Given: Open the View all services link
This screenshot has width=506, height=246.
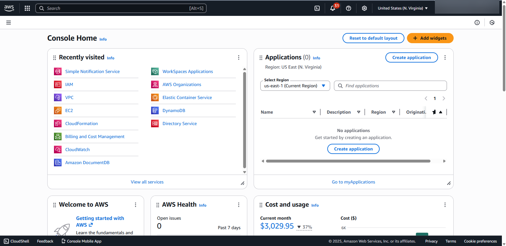Looking at the screenshot, I should [x=147, y=182].
